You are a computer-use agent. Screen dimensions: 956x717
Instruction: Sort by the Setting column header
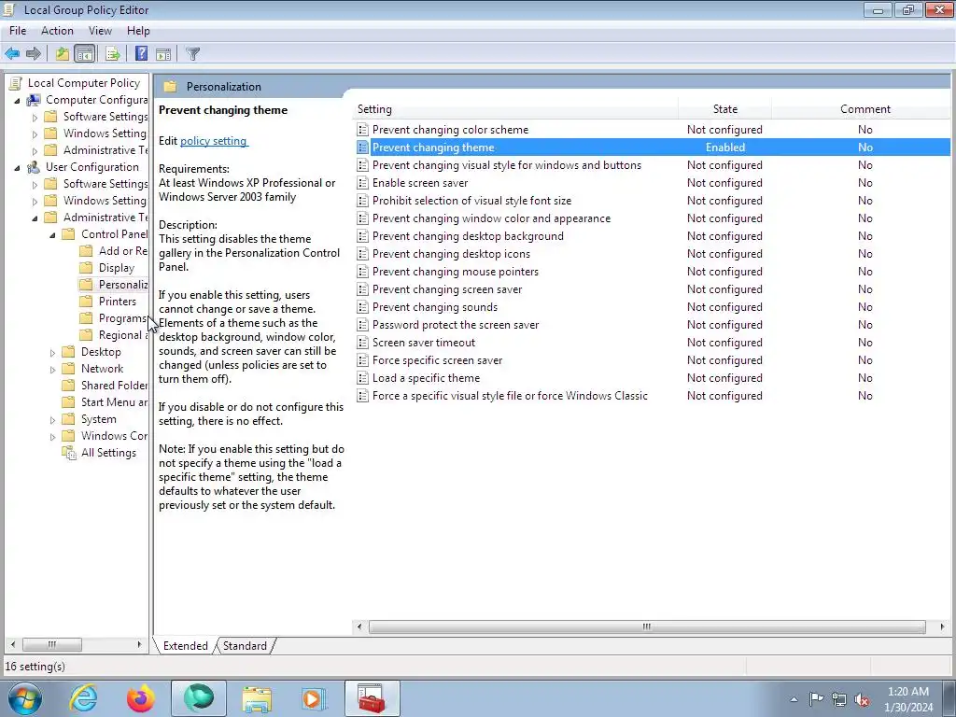point(515,109)
